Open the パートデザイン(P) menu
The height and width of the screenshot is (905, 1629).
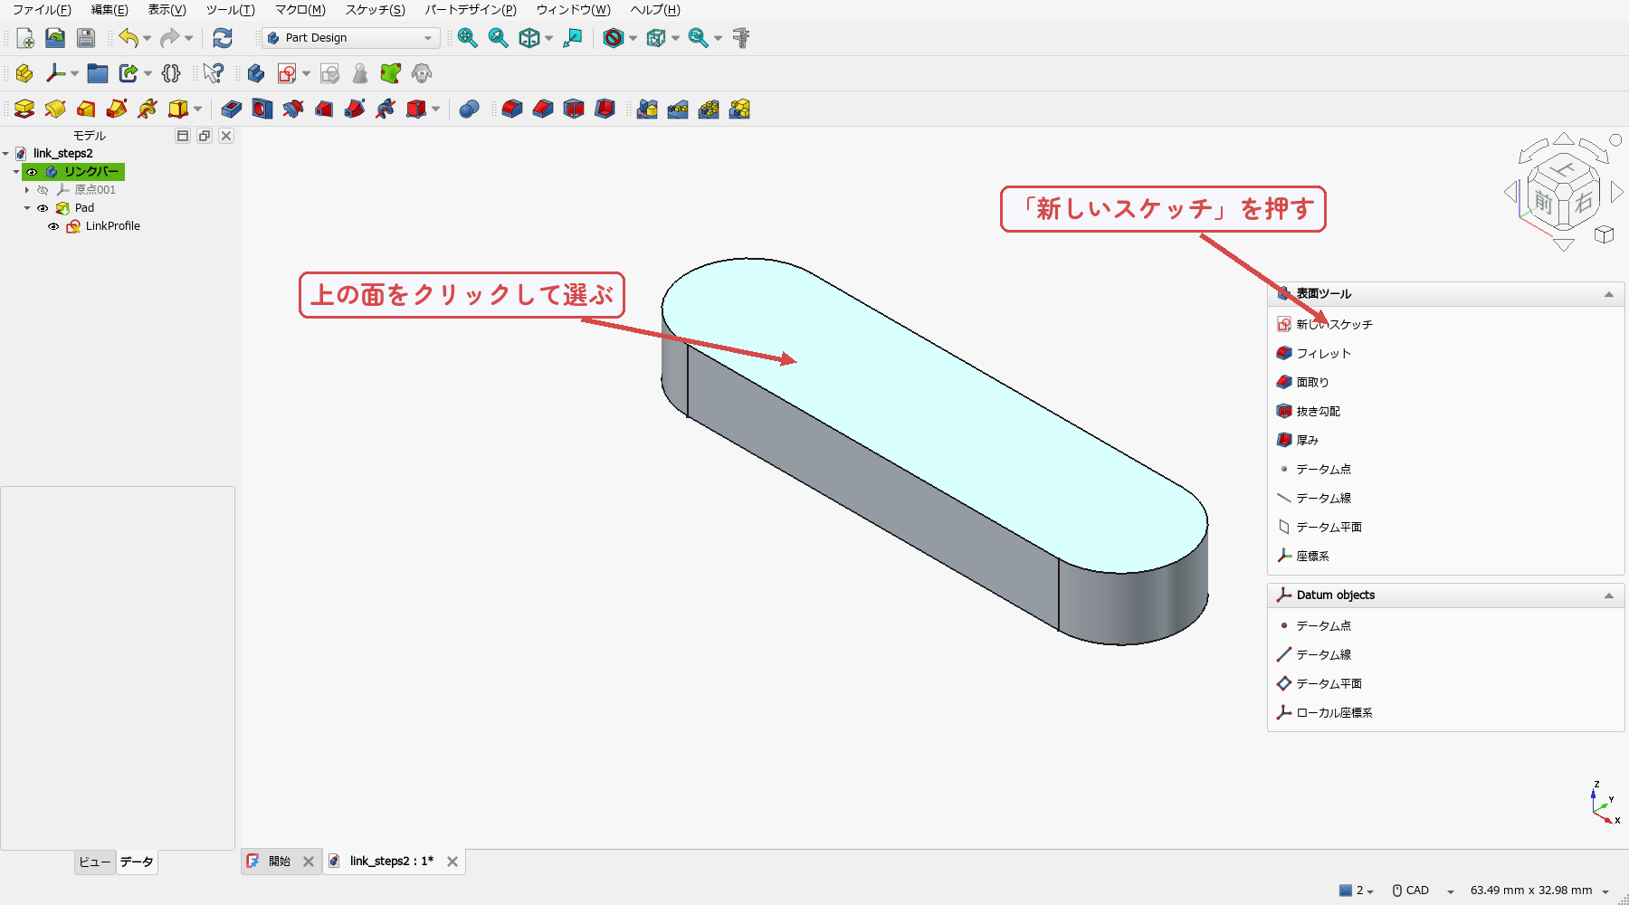coord(471,10)
